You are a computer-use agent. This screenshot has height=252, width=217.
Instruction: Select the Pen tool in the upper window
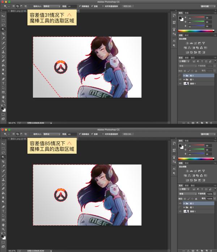(3, 79)
